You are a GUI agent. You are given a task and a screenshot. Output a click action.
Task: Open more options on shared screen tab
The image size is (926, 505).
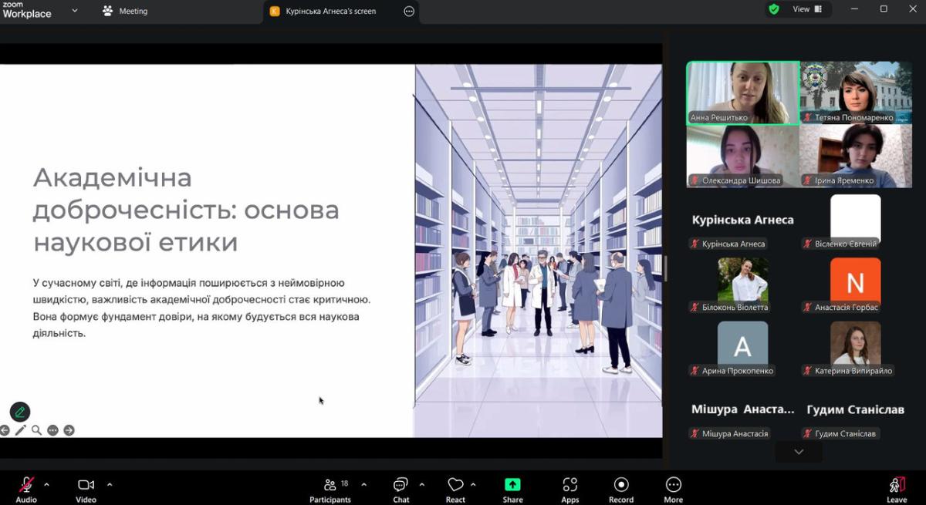[x=409, y=12]
